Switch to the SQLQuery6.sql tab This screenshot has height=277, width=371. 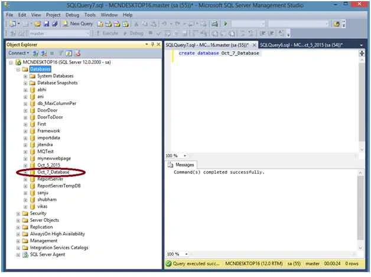click(301, 45)
